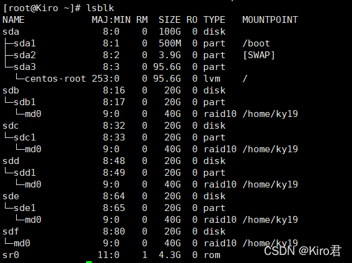Click the sdd1 partition name
This screenshot has width=352, height=263.
tap(25, 173)
